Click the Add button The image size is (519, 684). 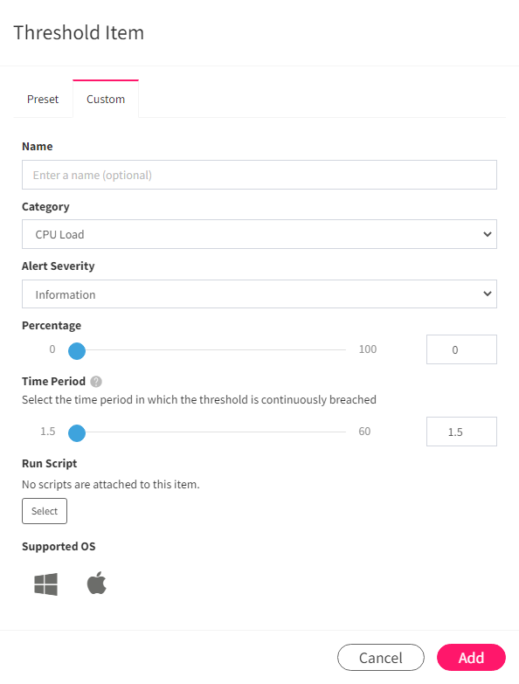pyautogui.click(x=471, y=658)
